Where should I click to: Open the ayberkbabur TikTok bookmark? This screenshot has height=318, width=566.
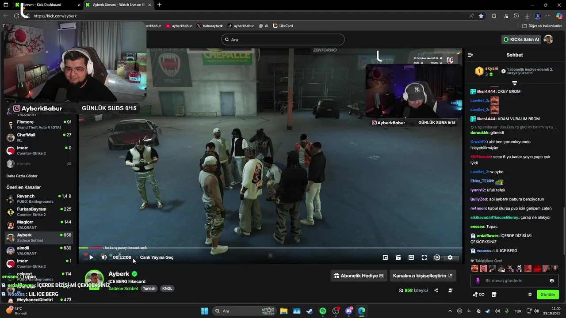tap(241, 26)
